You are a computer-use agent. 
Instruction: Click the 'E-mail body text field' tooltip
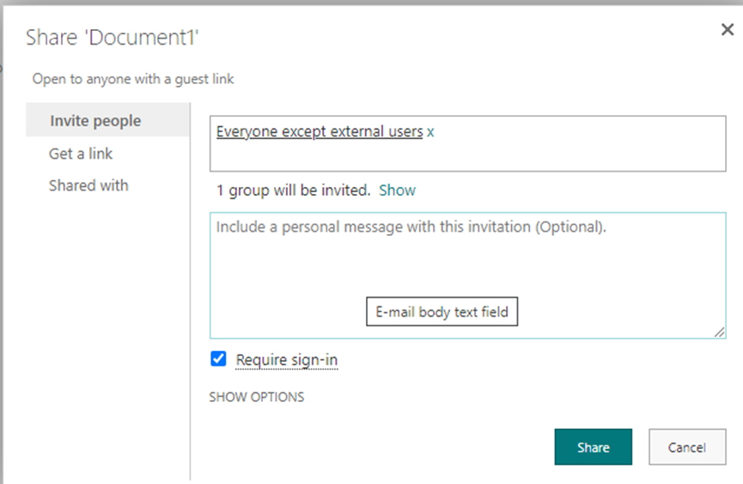[442, 312]
